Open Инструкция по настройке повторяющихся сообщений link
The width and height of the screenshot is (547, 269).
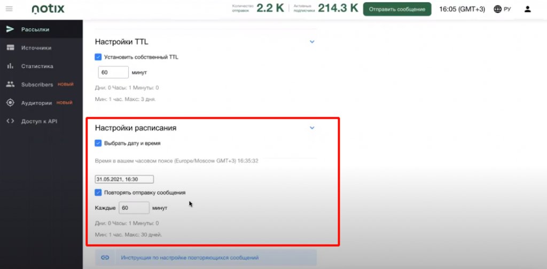tap(190, 258)
